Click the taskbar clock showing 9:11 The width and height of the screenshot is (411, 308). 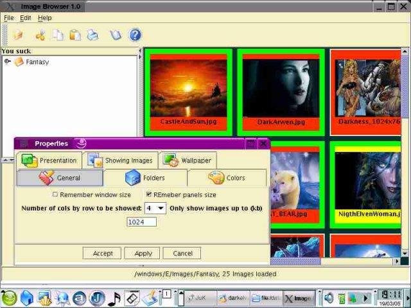(x=391, y=295)
